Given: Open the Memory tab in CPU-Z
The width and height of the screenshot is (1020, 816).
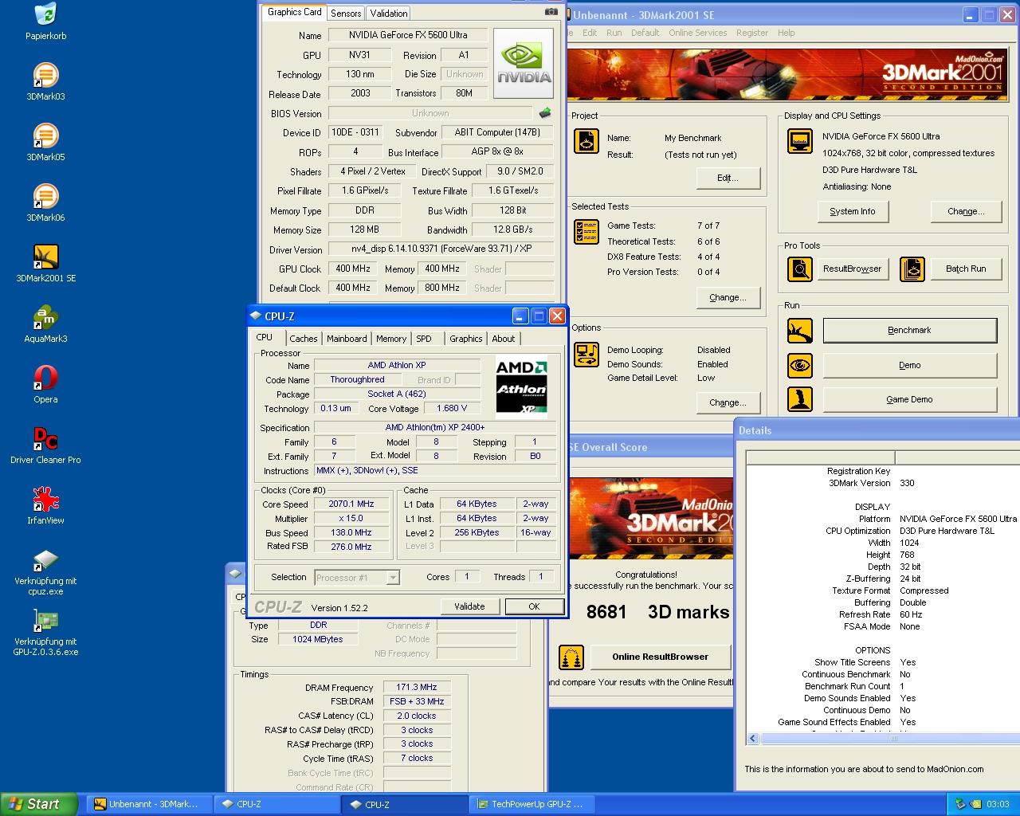Looking at the screenshot, I should tap(391, 339).
